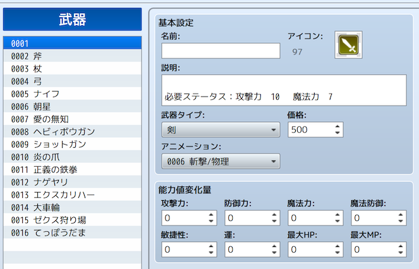The width and height of the screenshot is (419, 269).
Task: Click the 説明 description text box
Action: pos(283,90)
